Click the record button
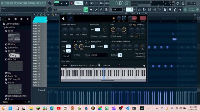This screenshot has width=200, height=112. (72, 3)
